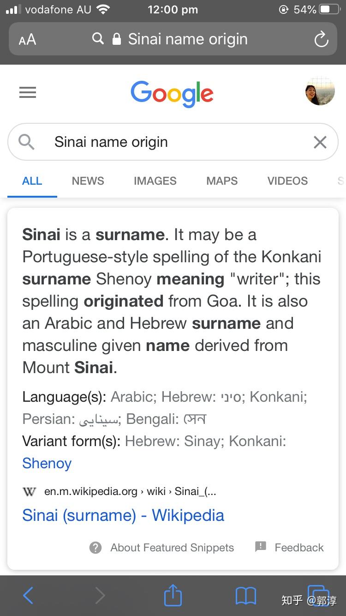
Task: Open the Google hamburger menu
Action: coord(28,93)
